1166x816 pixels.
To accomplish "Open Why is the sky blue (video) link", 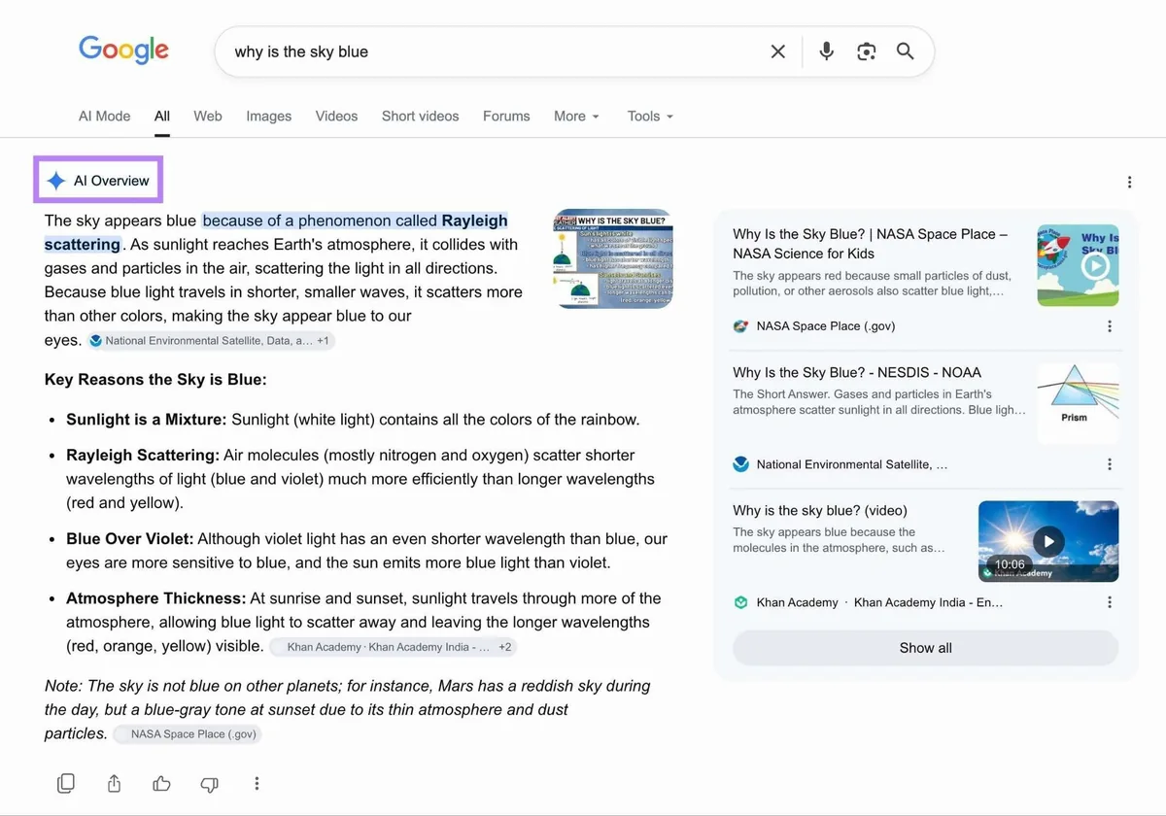I will (x=819, y=510).
